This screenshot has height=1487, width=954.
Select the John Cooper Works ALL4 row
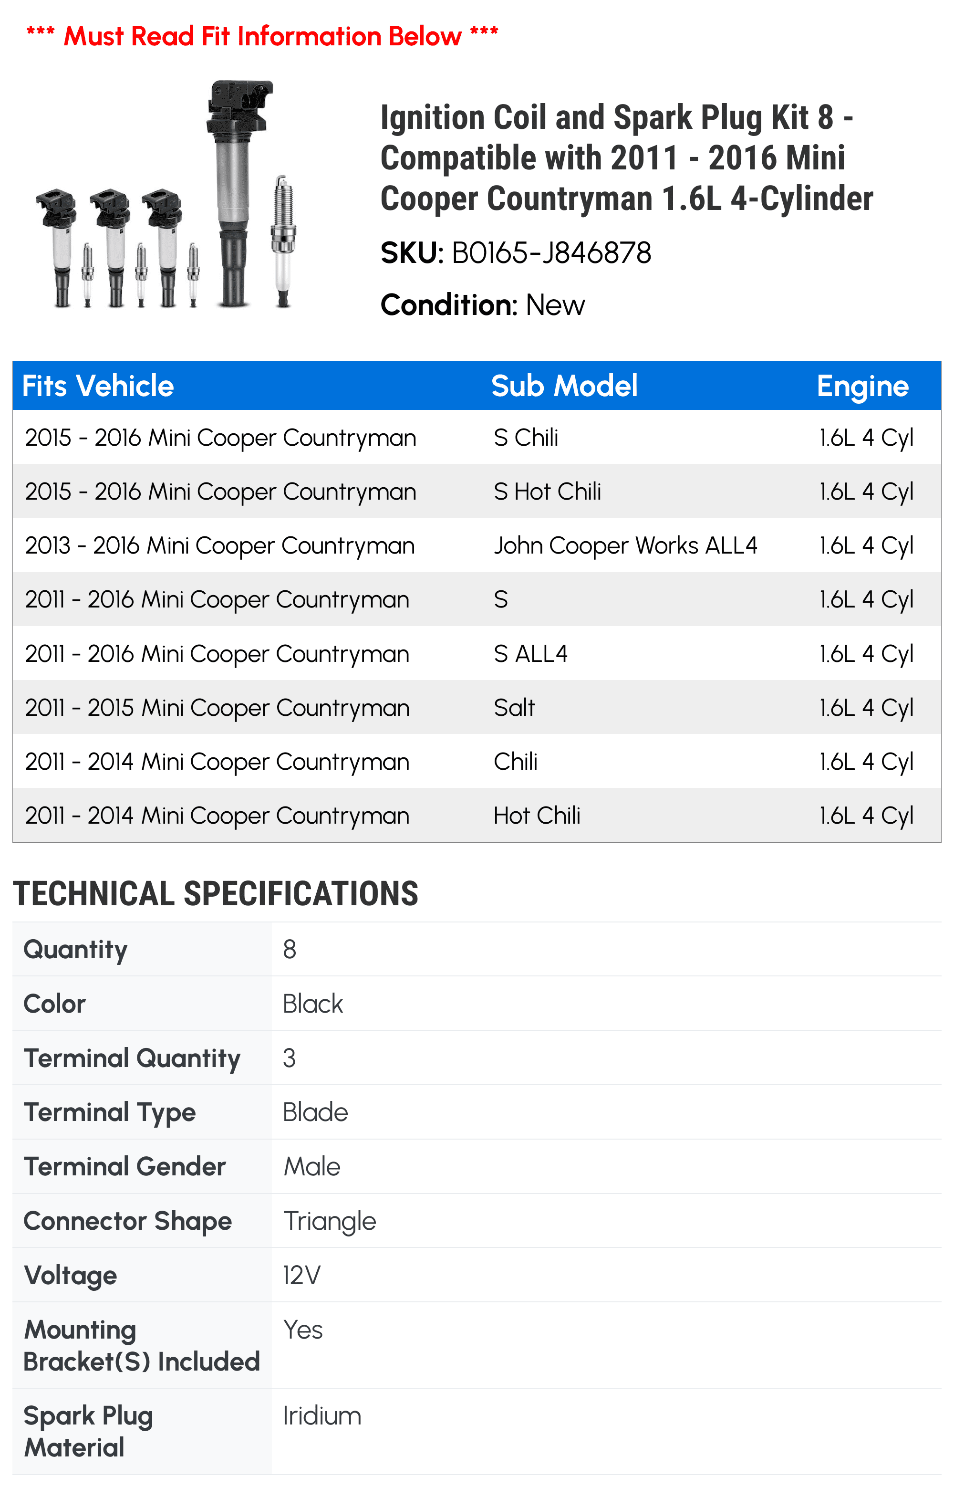pyautogui.click(x=477, y=545)
